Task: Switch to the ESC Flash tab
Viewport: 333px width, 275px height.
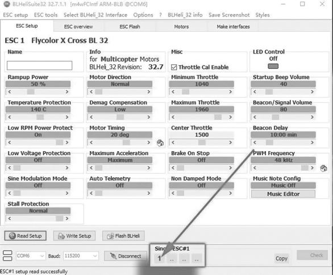Action: coord(130,27)
